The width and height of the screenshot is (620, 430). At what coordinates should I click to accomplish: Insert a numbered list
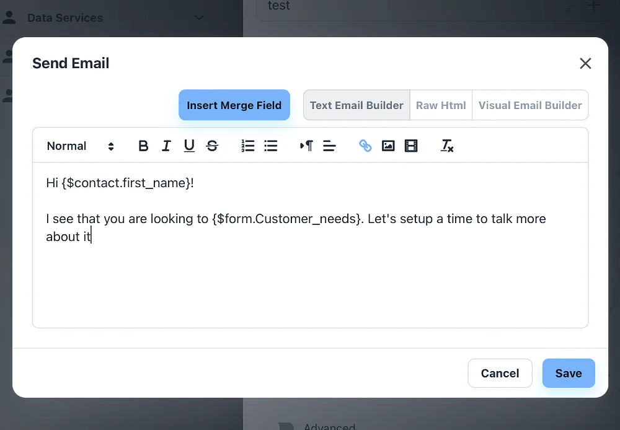coord(248,146)
